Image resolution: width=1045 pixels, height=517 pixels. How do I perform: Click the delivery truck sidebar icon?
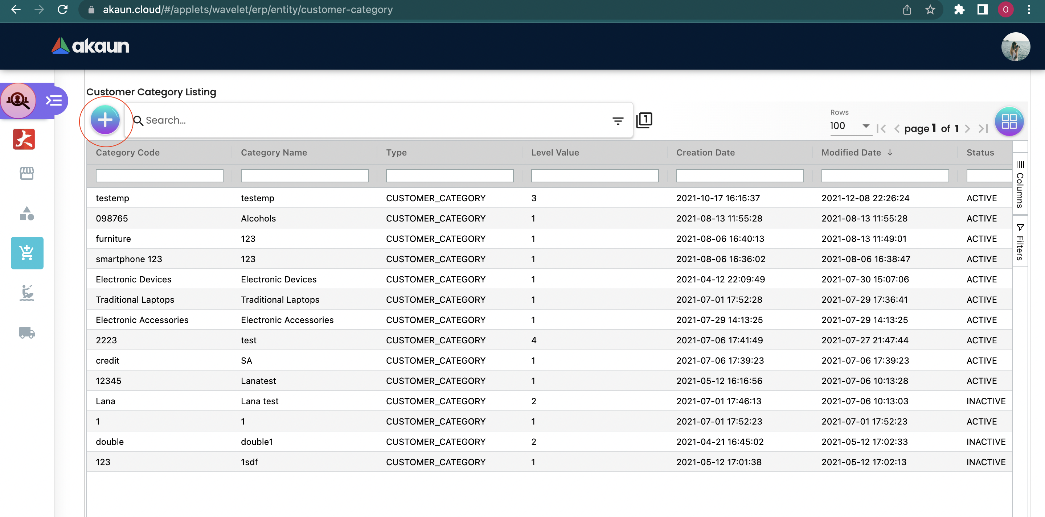coord(27,332)
